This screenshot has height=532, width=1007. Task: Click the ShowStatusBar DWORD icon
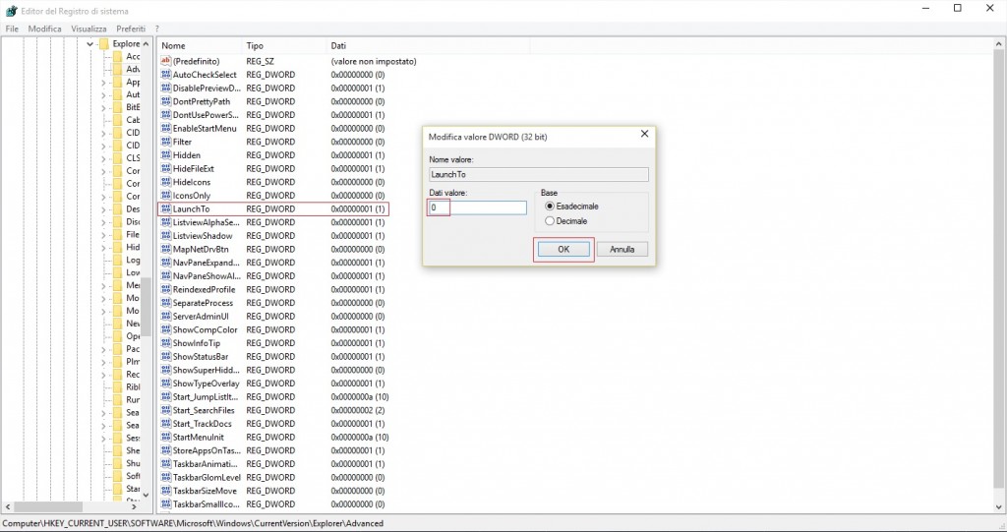click(165, 357)
